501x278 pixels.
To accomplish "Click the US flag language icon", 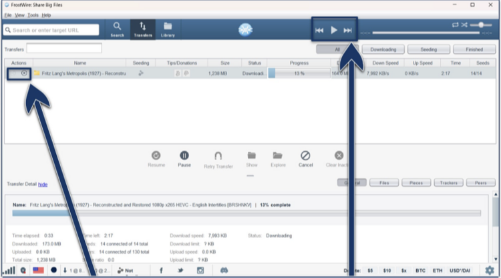I will click(x=38, y=271).
